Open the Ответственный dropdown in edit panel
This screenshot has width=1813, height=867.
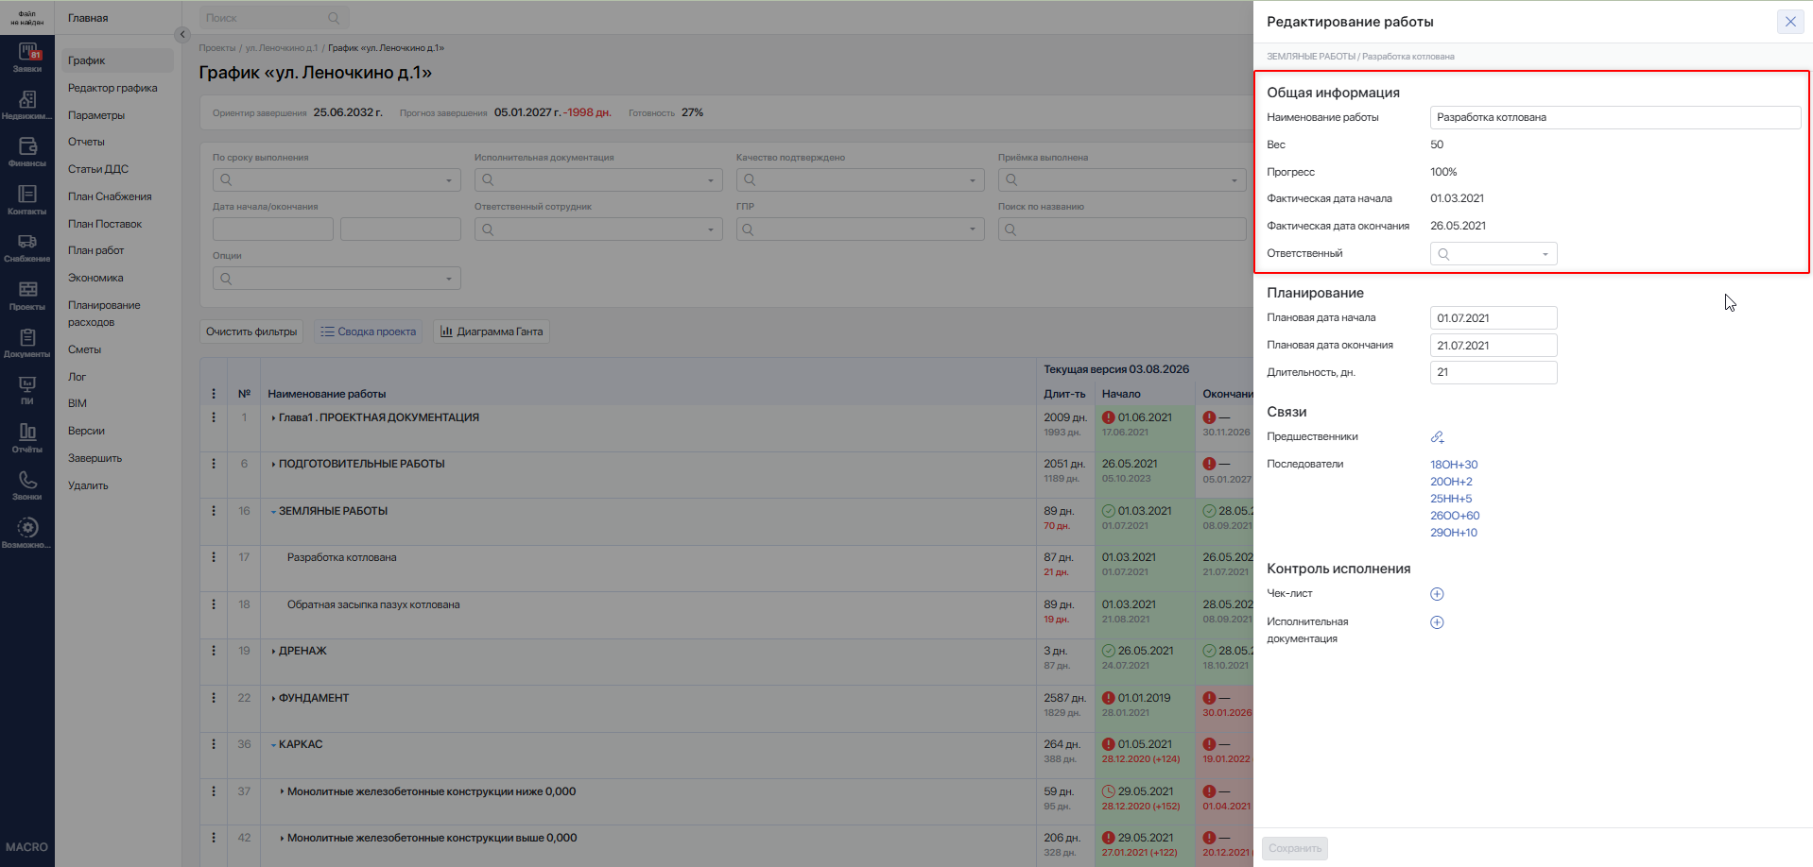[x=1494, y=253]
